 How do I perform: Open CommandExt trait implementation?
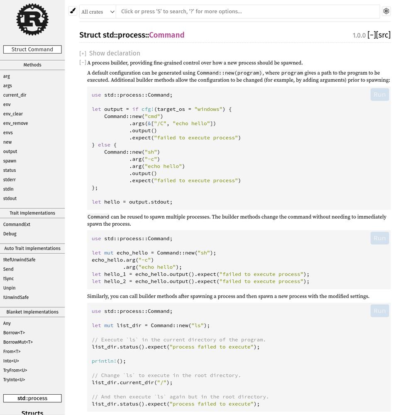17,225
